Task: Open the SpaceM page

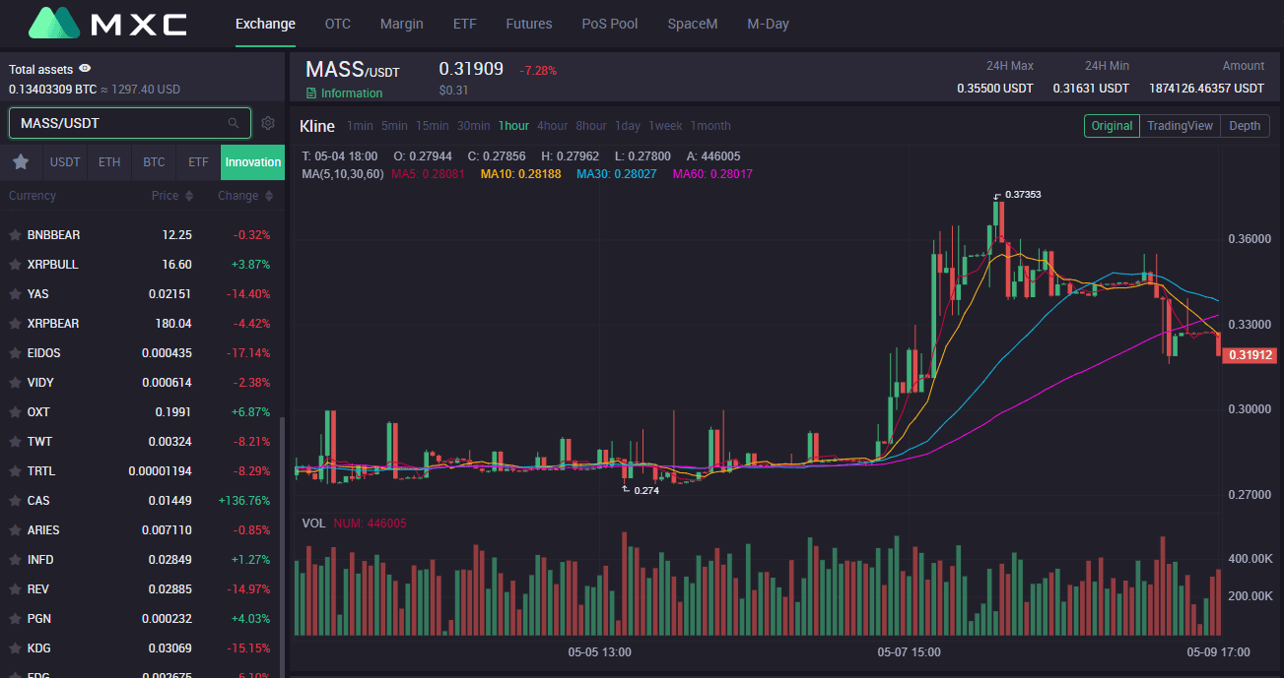Action: (693, 24)
